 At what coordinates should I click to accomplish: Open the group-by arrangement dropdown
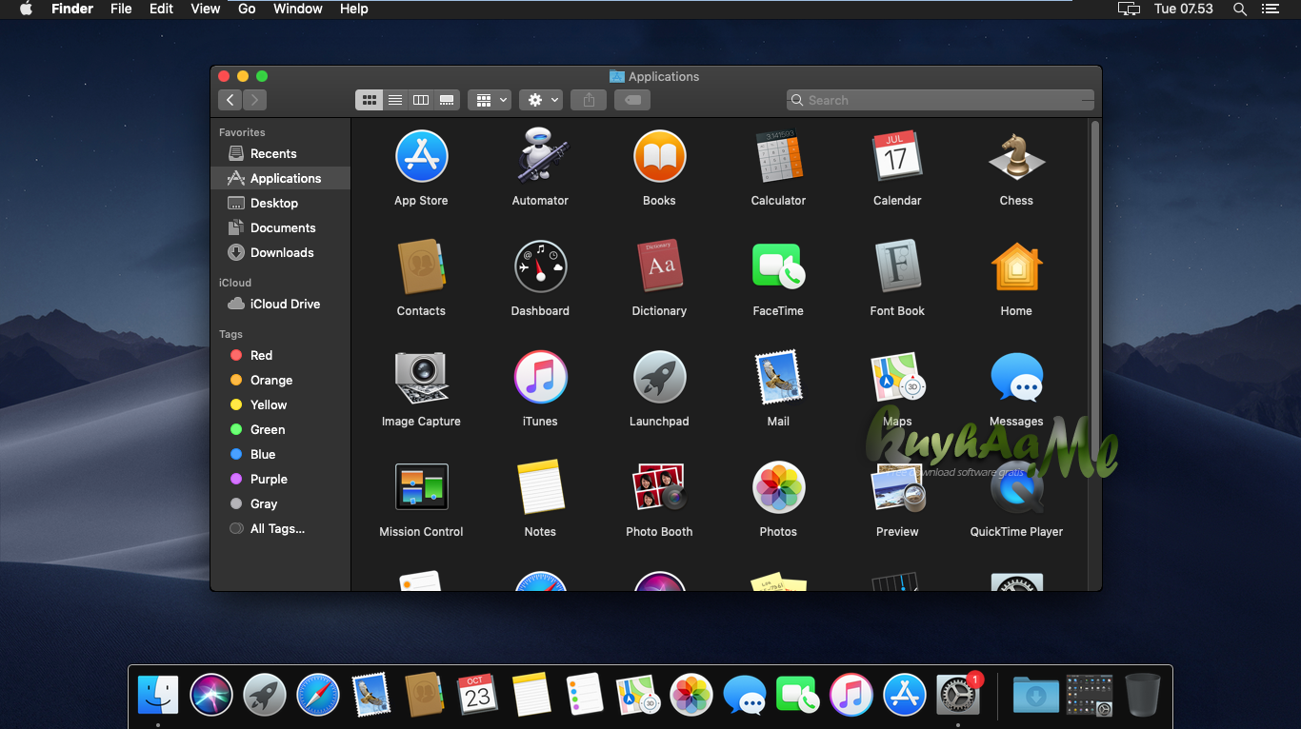tap(490, 100)
